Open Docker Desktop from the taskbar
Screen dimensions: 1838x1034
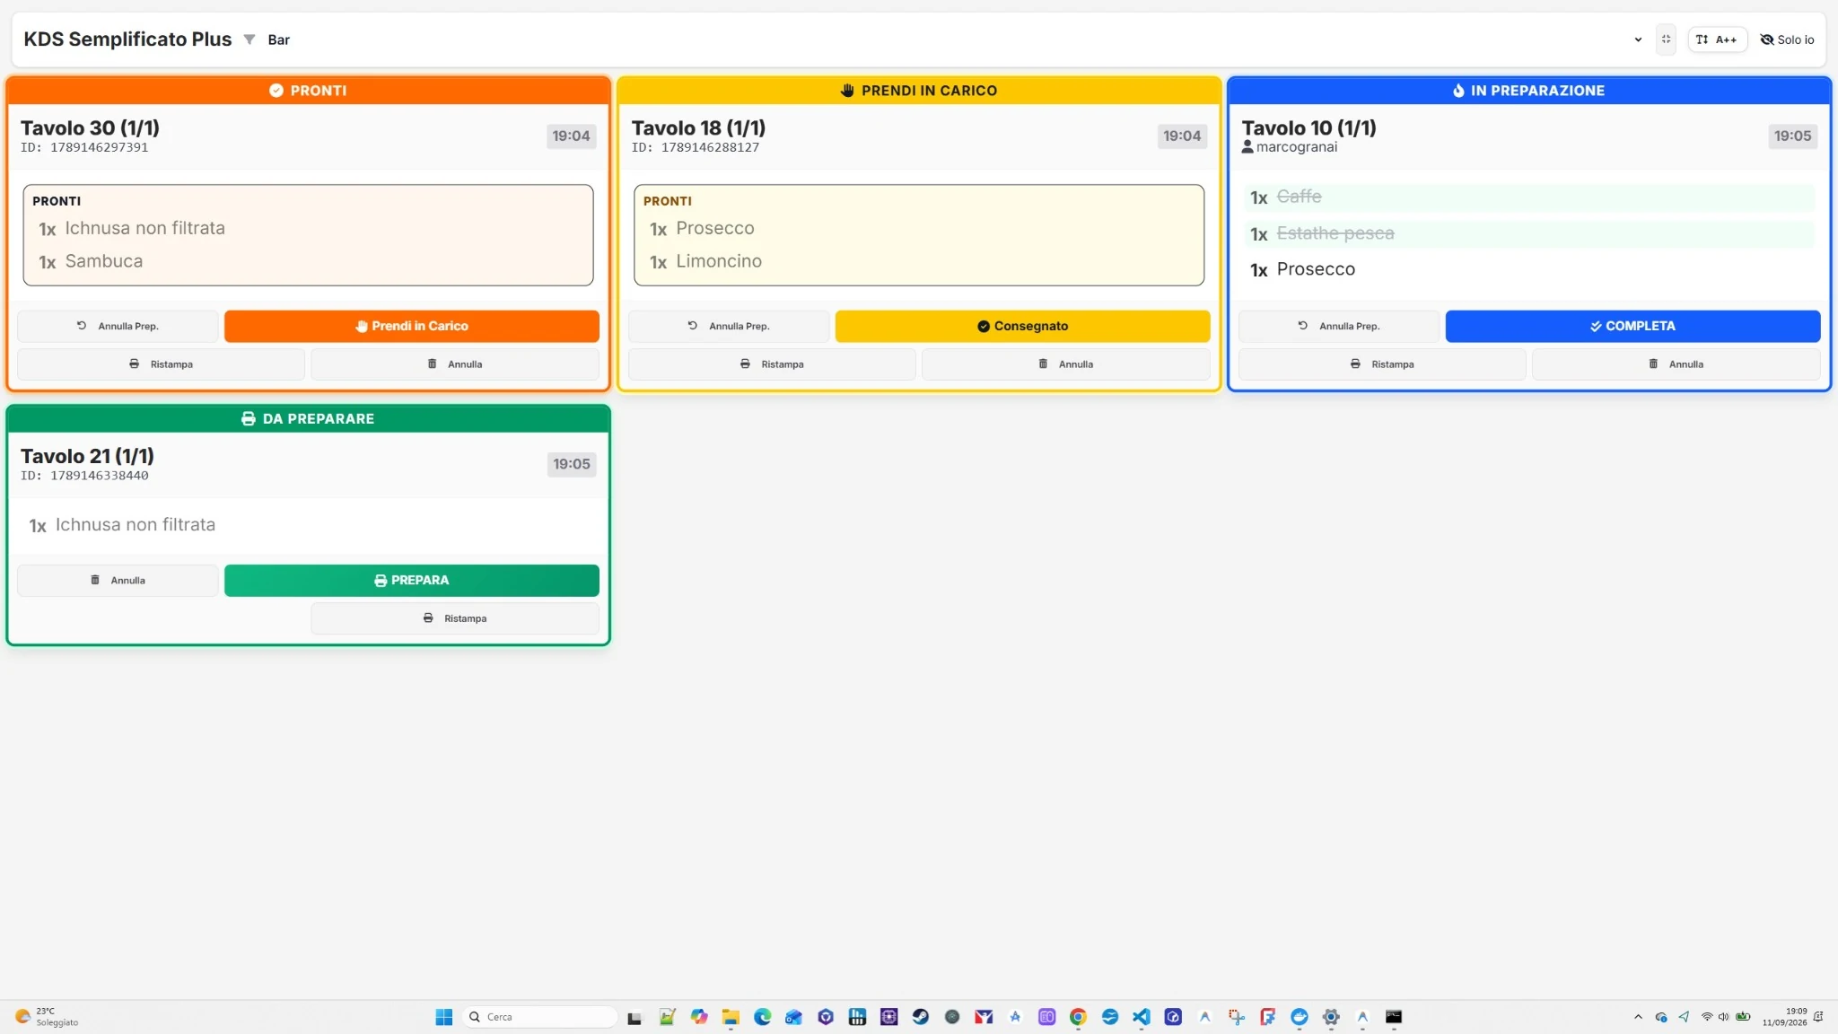[x=1300, y=1017]
